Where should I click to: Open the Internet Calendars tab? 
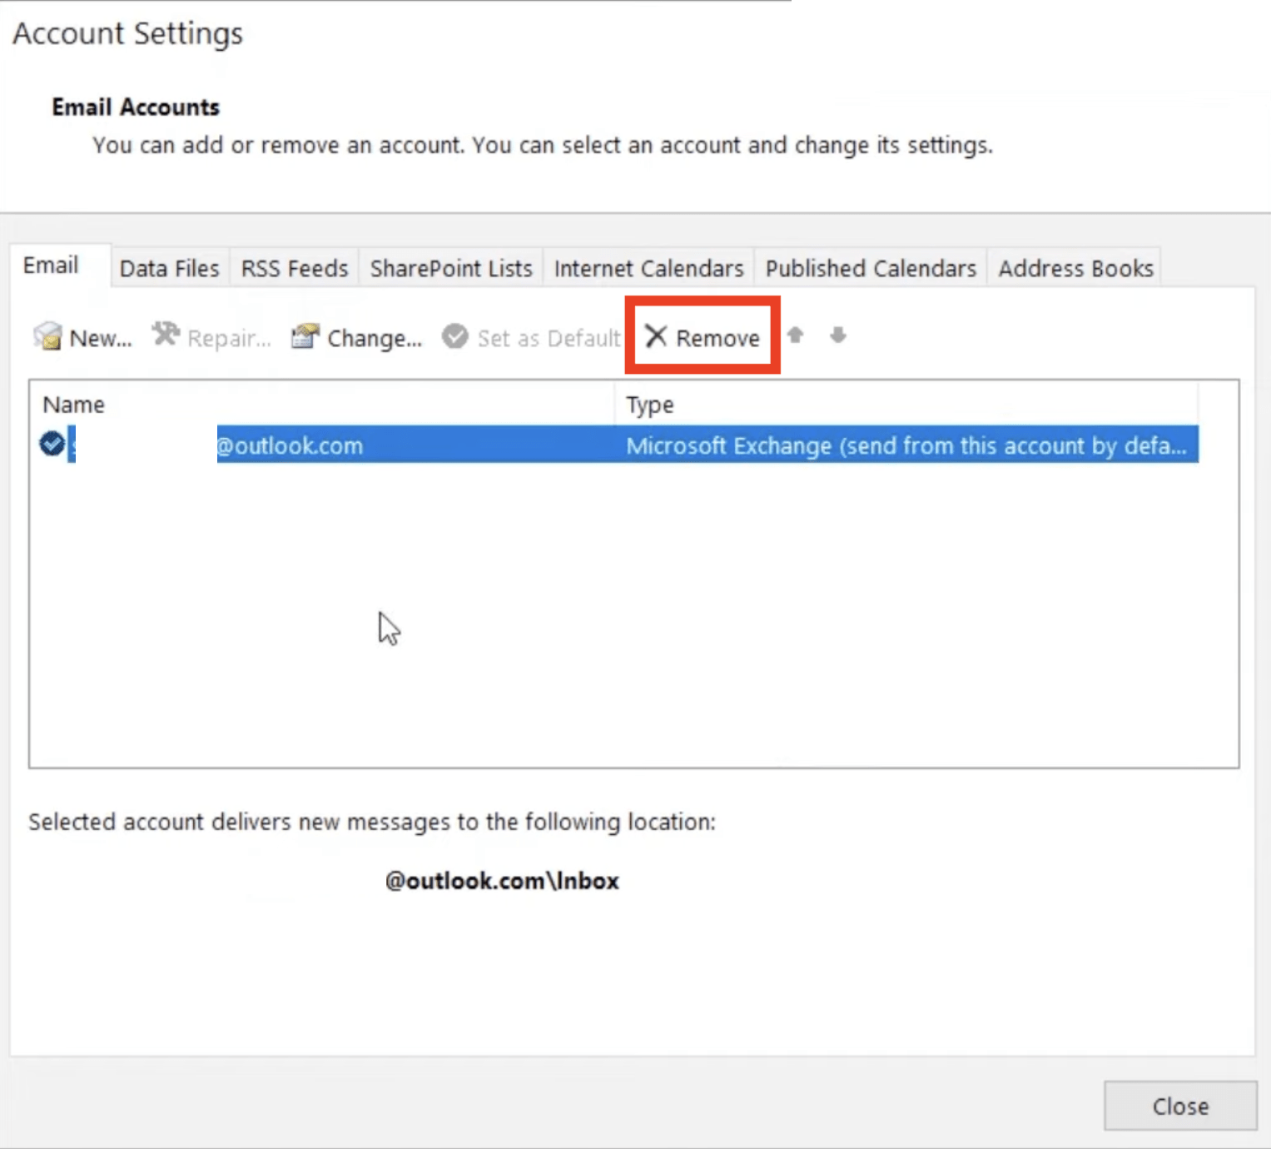[648, 268]
